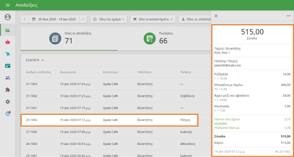This screenshot has width=294, height=157.
Task: Expand the ΕΞΑΓΩΓΗ export dropdown
Action: 35,60
